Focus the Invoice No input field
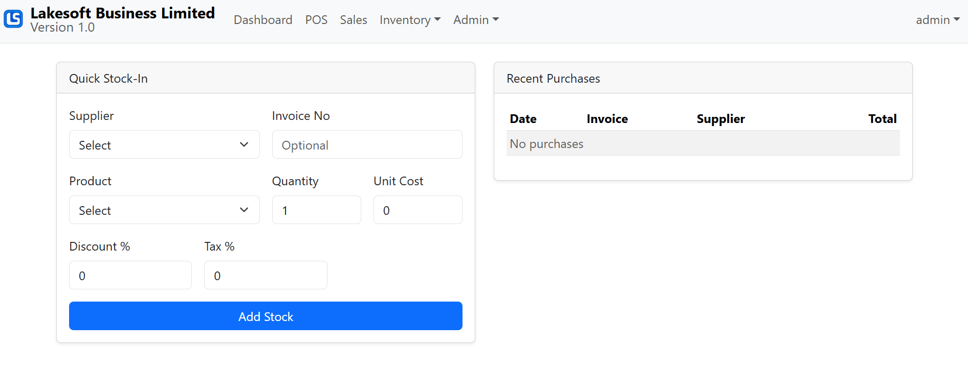The height and width of the screenshot is (371, 968). point(367,144)
